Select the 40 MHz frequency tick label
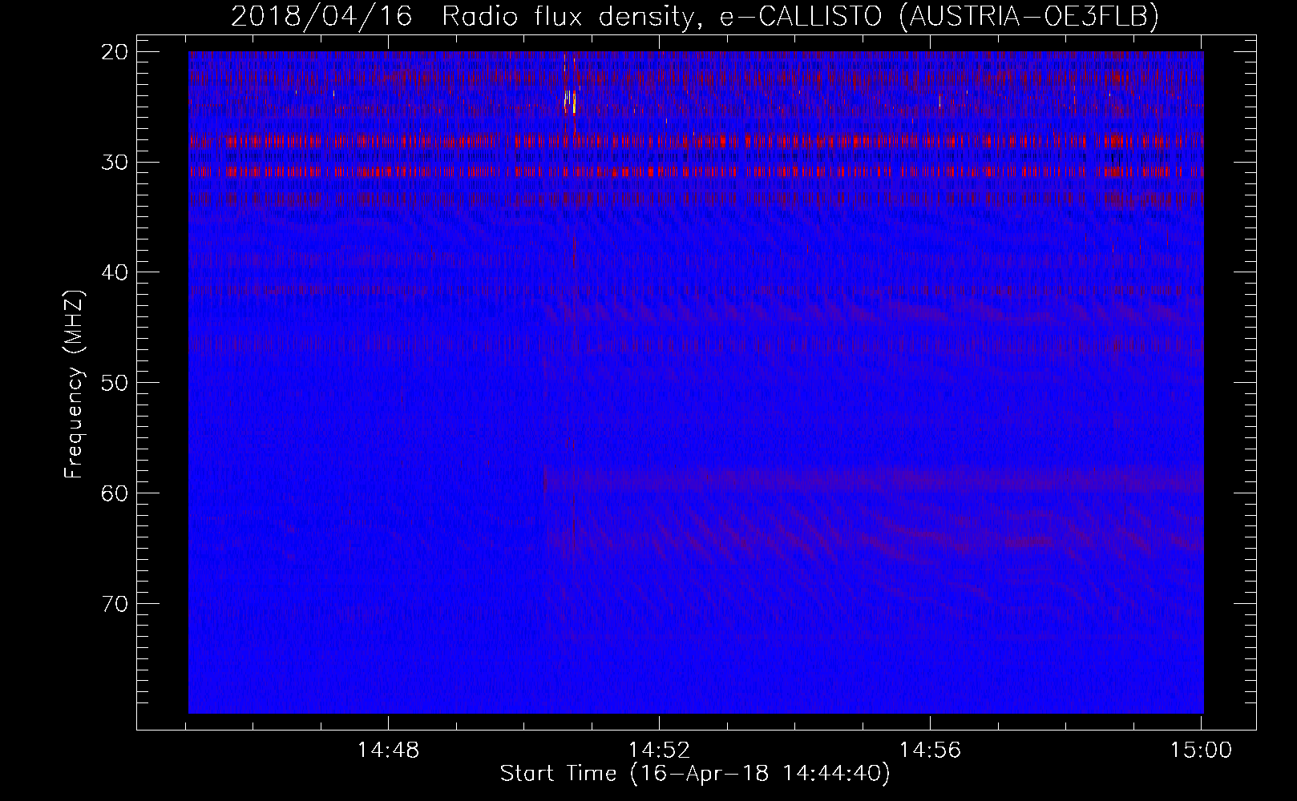Image resolution: width=1297 pixels, height=801 pixels. pyautogui.click(x=116, y=272)
